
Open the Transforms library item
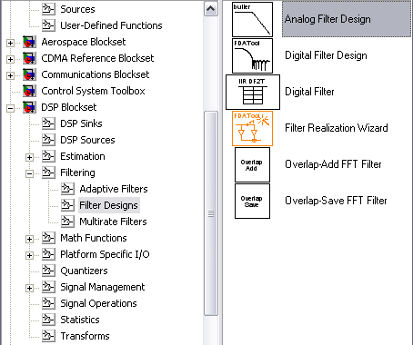pos(85,336)
